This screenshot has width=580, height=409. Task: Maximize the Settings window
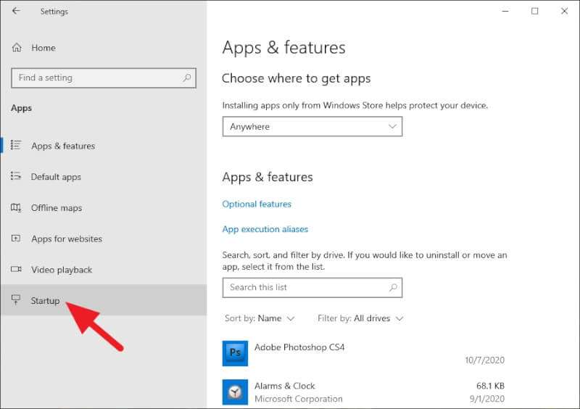click(534, 11)
